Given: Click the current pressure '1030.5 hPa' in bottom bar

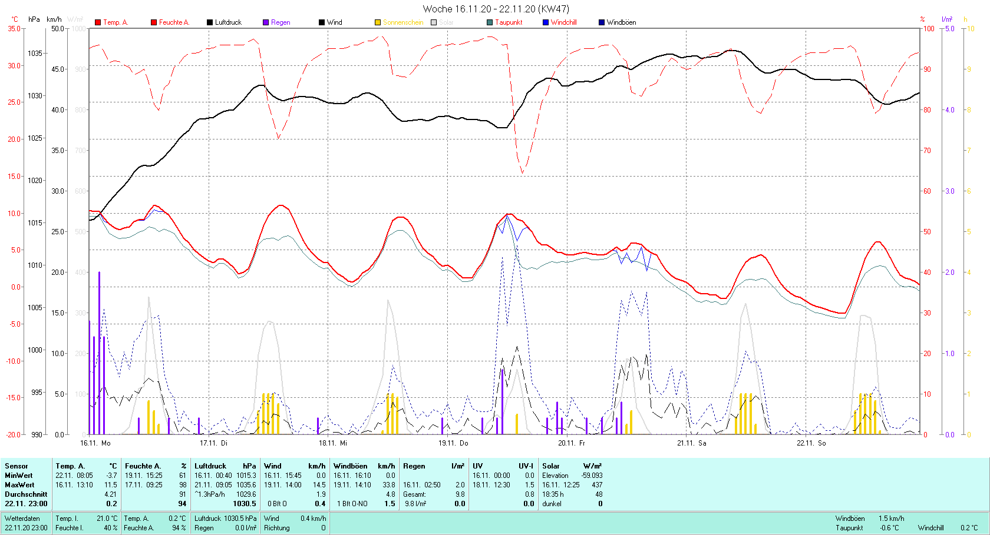Looking at the screenshot, I should click(240, 519).
